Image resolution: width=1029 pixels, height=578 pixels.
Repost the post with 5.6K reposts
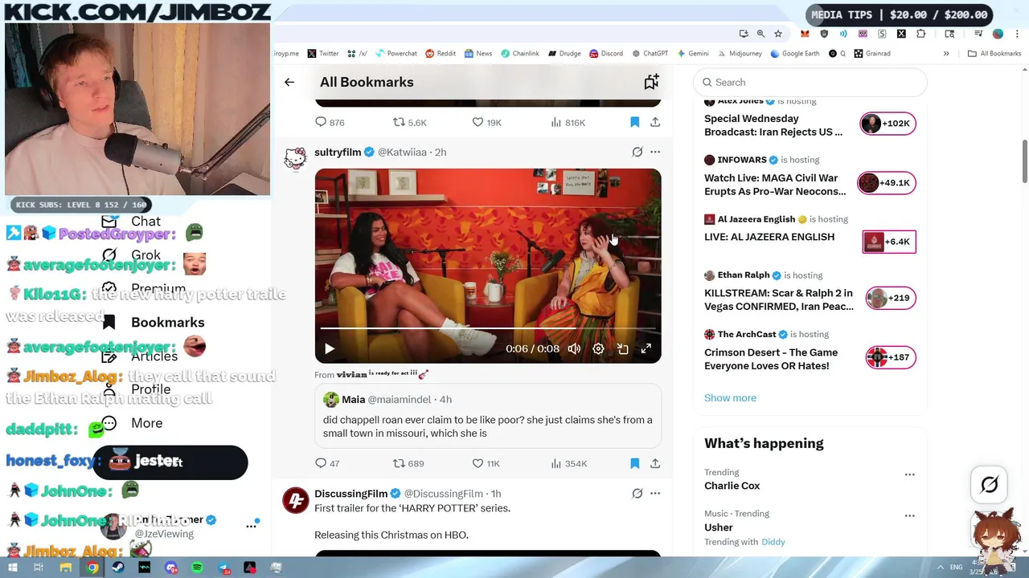click(409, 122)
